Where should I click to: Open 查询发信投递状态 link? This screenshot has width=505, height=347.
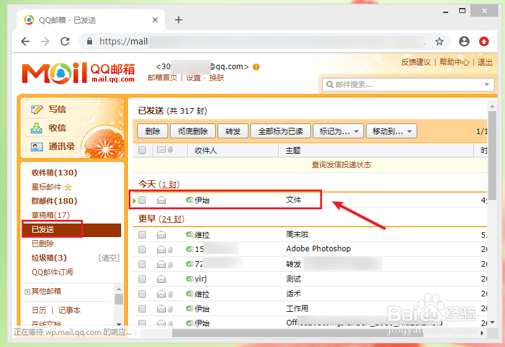(x=341, y=165)
